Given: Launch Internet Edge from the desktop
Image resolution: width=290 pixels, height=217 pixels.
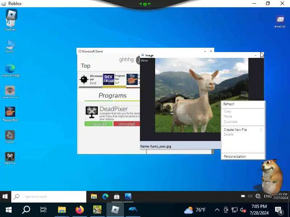Looking at the screenshot, I should tap(11, 70).
